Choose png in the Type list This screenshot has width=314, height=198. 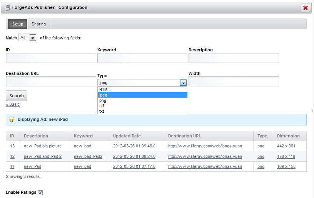pyautogui.click(x=143, y=100)
